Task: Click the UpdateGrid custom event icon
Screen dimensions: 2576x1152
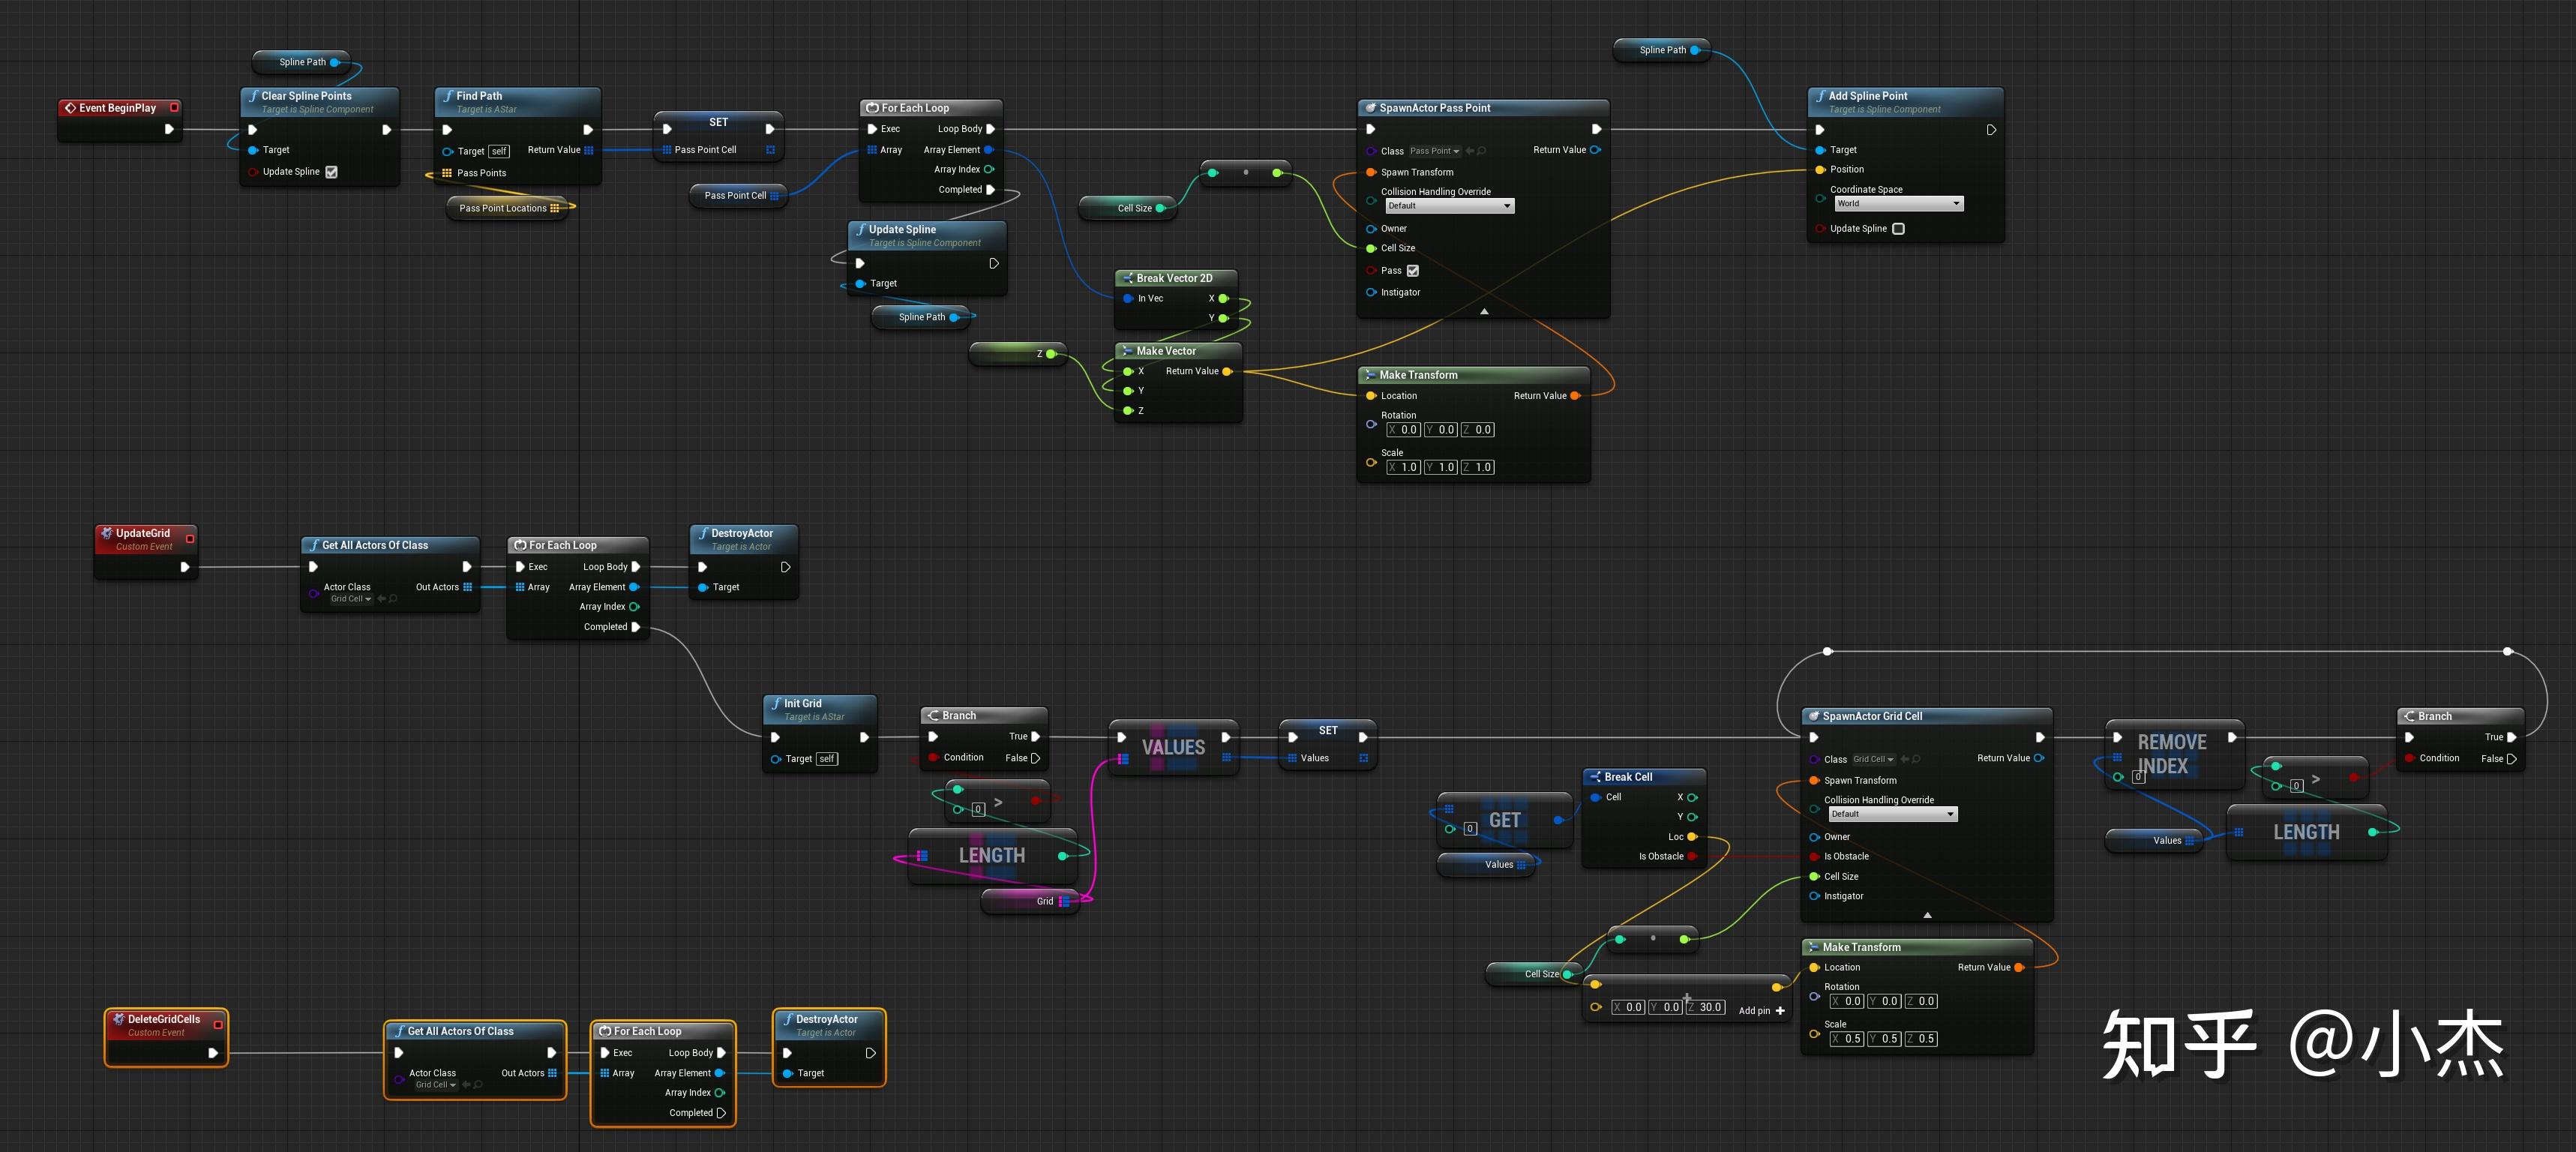Action: tap(106, 533)
